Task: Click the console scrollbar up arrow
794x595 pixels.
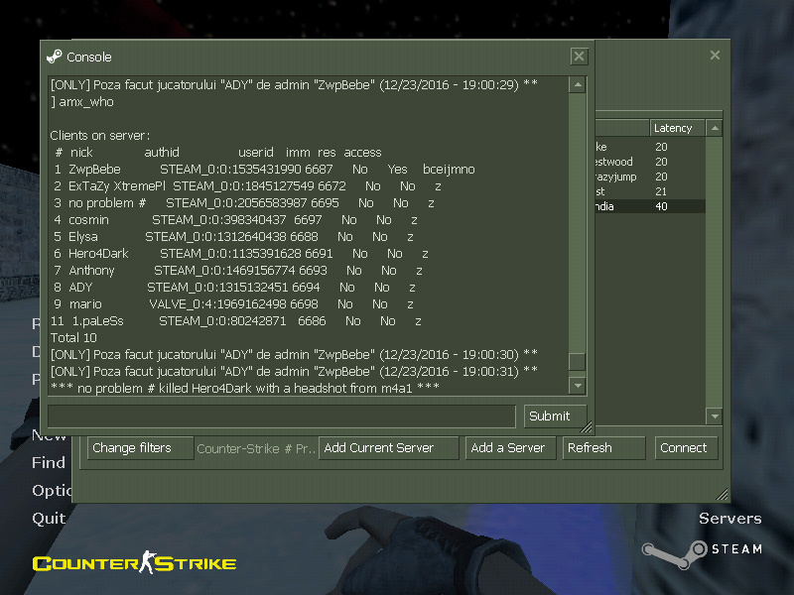Action: coord(577,85)
